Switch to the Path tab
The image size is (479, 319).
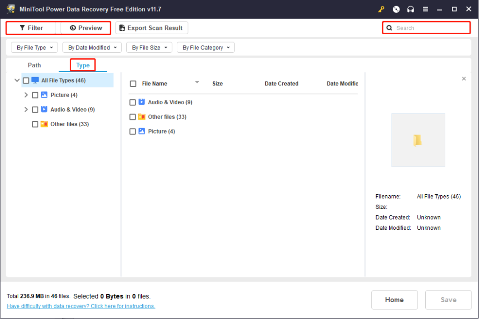click(x=34, y=65)
